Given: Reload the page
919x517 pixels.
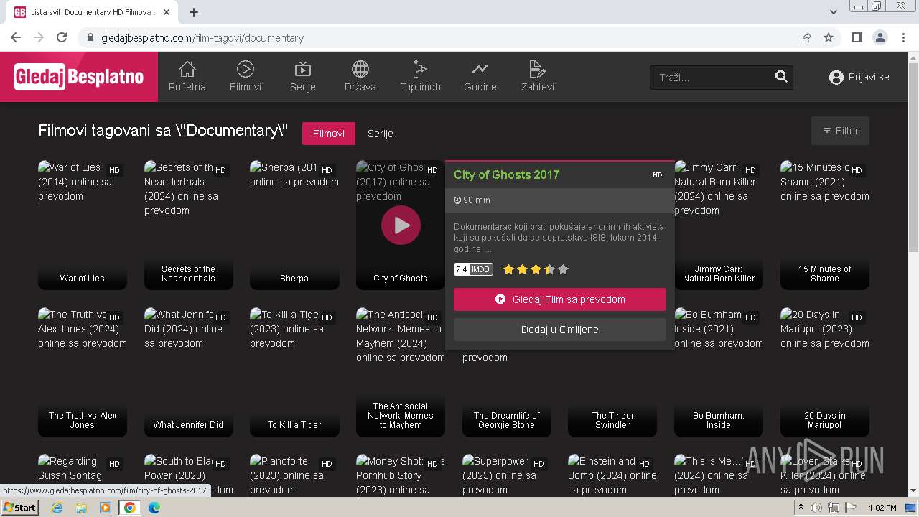Looking at the screenshot, I should click(62, 38).
